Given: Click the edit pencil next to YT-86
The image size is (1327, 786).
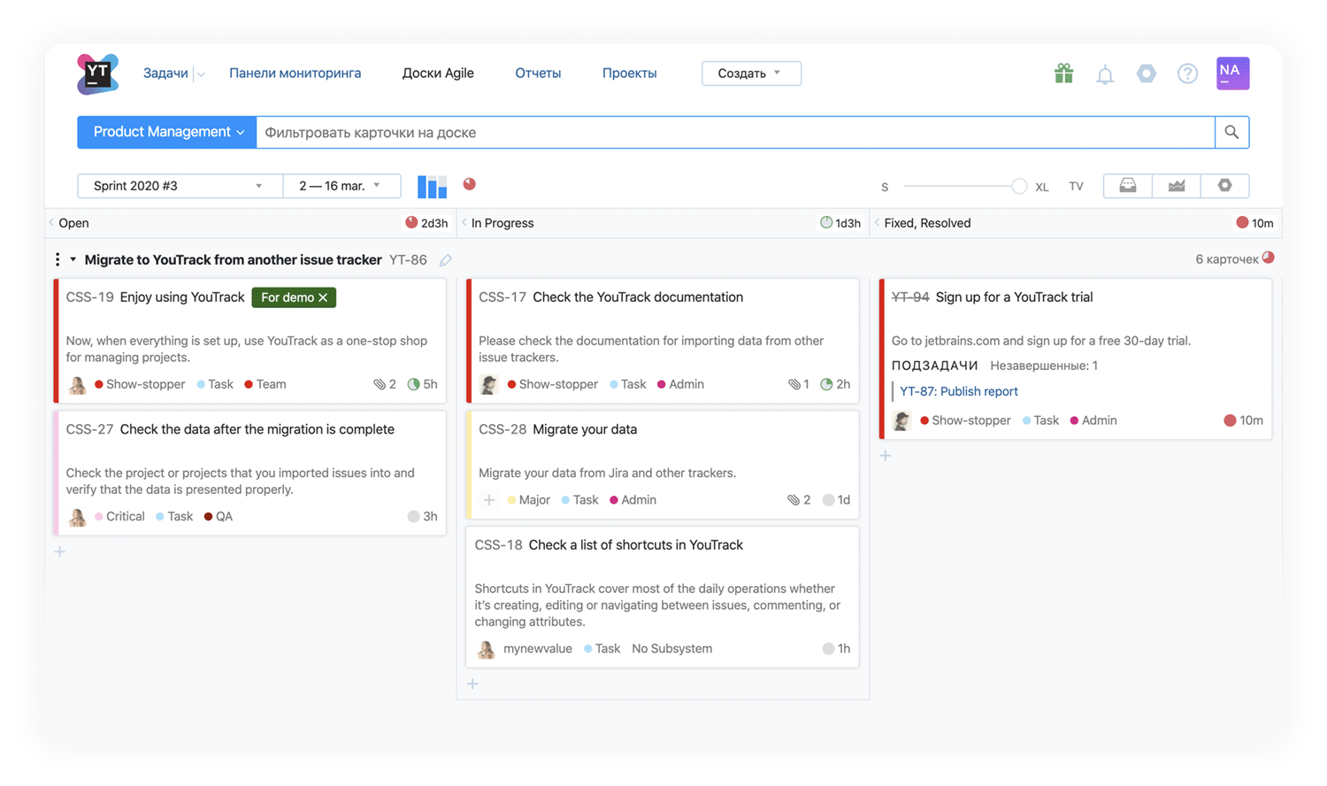Looking at the screenshot, I should pyautogui.click(x=446, y=260).
